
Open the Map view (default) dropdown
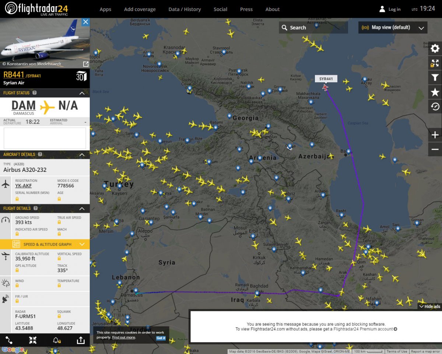(x=393, y=28)
